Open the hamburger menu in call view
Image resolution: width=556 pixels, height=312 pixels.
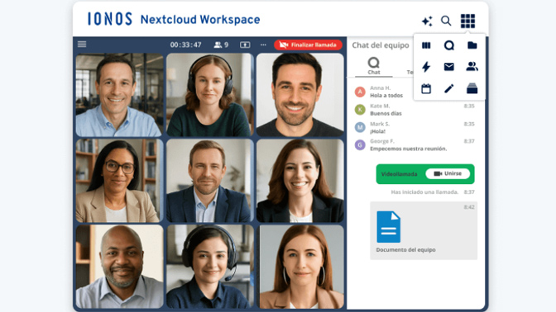[82, 45]
